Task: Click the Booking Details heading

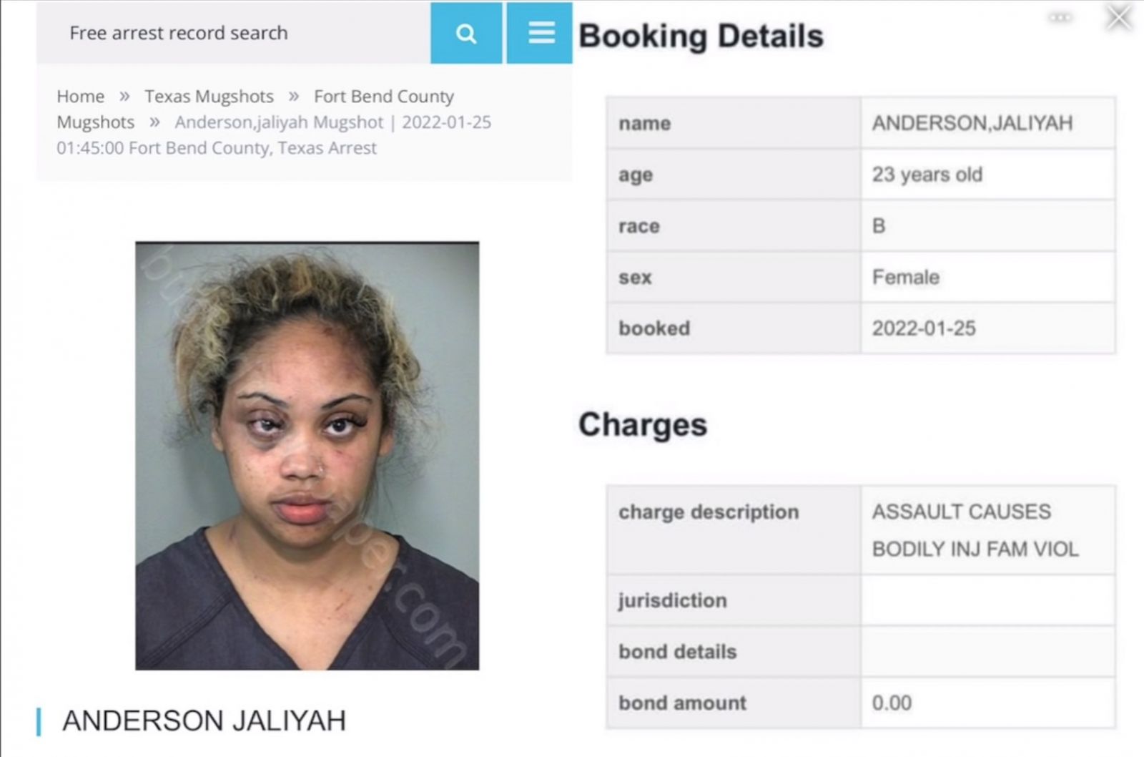Action: click(x=701, y=36)
